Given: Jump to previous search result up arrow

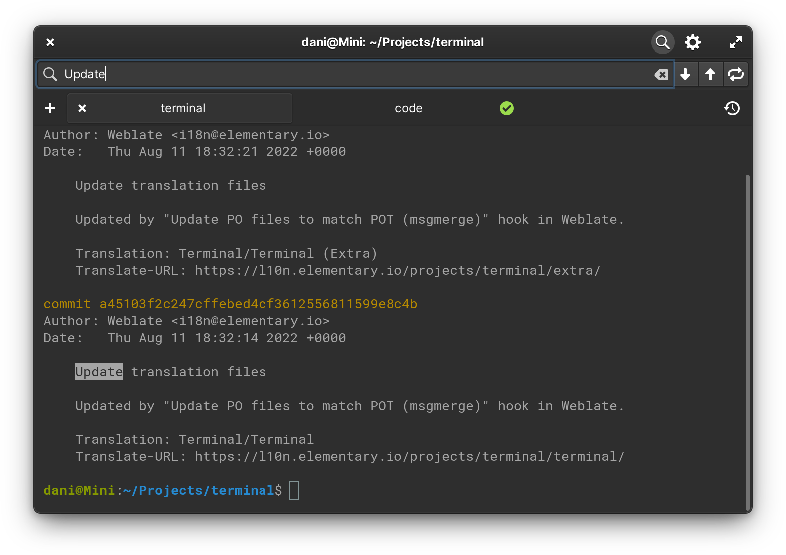Looking at the screenshot, I should pyautogui.click(x=710, y=74).
